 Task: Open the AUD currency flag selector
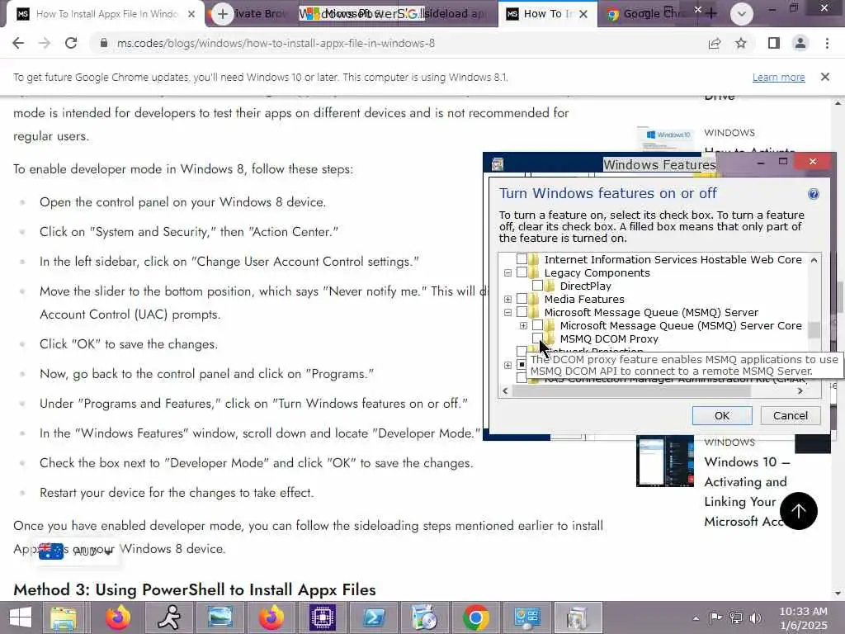[75, 551]
